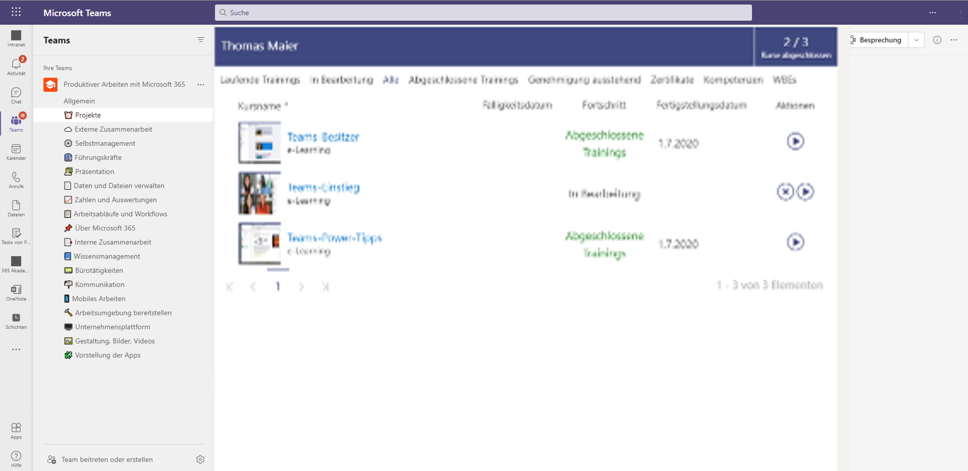Go to first page of results
Image resolution: width=968 pixels, height=471 pixels.
pos(230,287)
